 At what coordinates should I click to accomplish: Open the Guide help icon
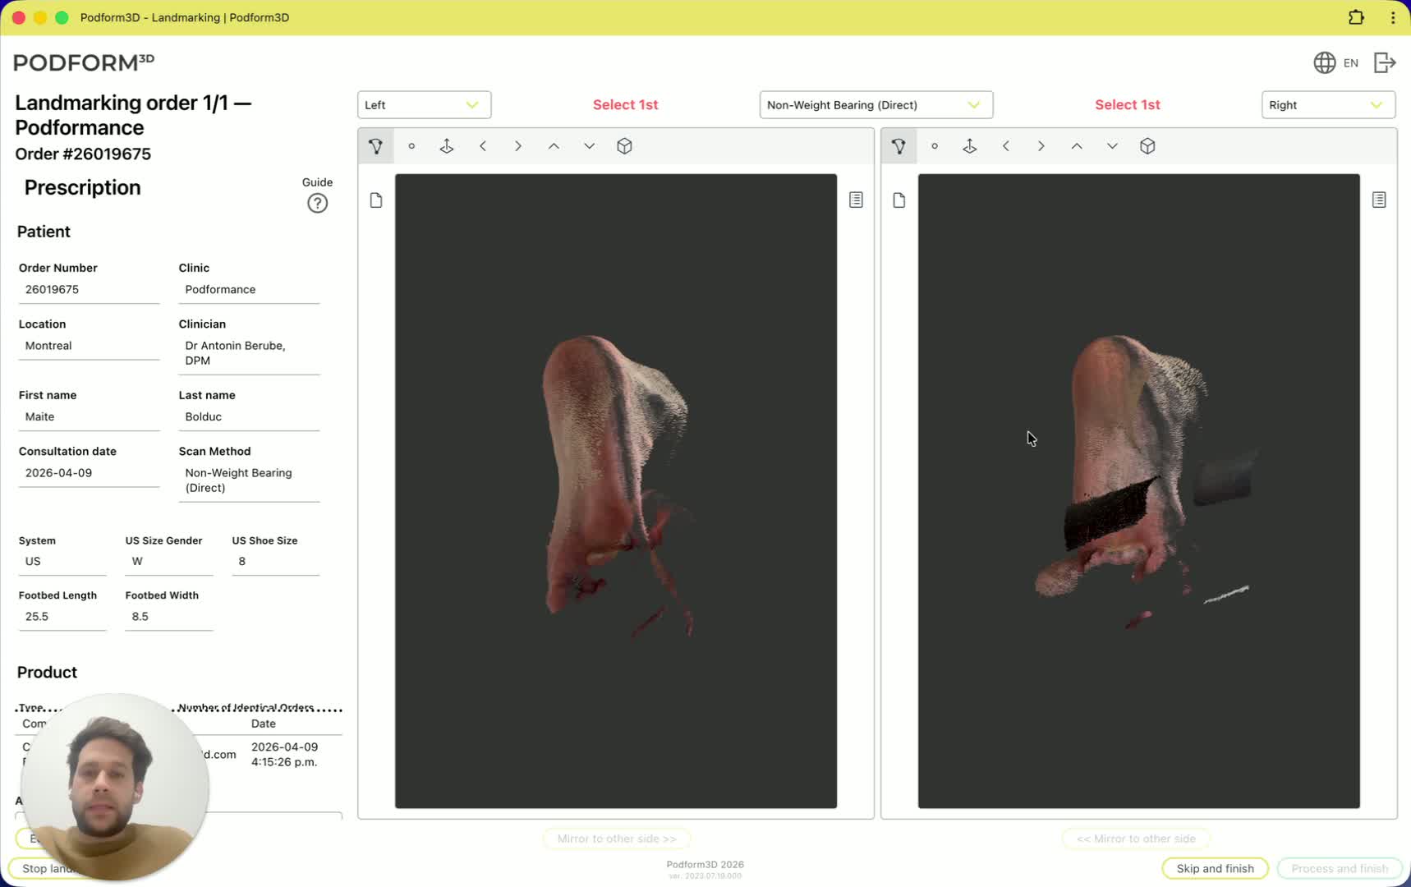pos(317,203)
